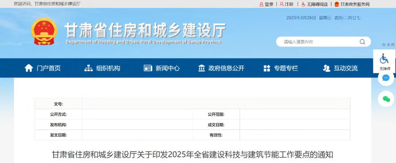Click the home icon beside 门户首页
The height and width of the screenshot is (163, 396).
(29, 68)
